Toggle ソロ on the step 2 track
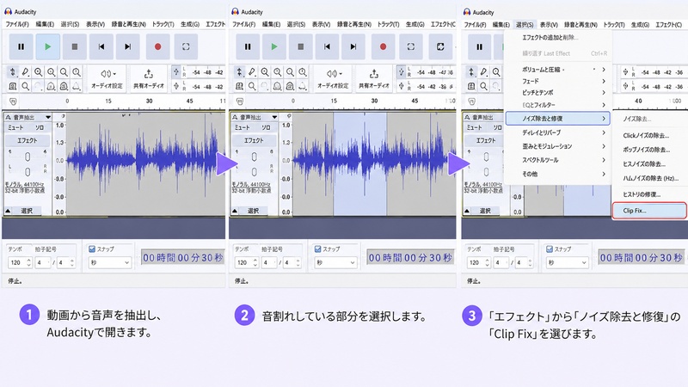This screenshot has height=387, width=688. (x=266, y=127)
